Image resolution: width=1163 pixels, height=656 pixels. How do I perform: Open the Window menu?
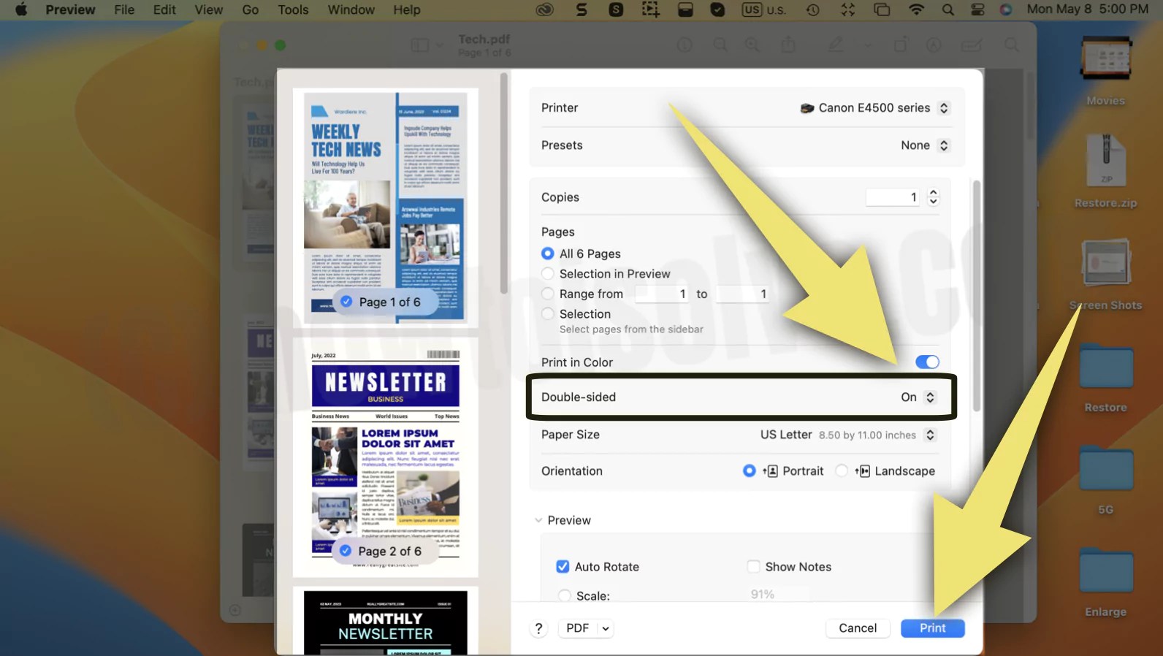[351, 9]
